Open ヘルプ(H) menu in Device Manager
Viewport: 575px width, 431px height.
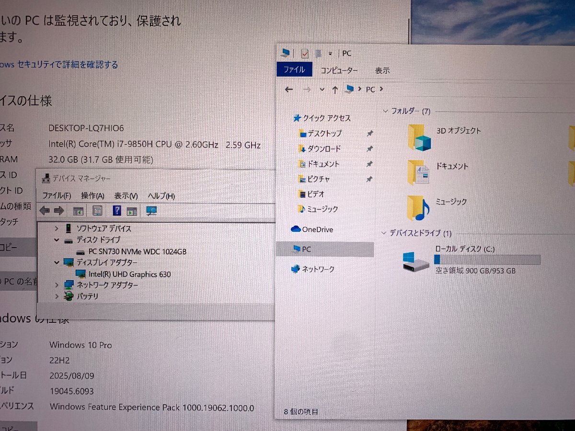161,196
